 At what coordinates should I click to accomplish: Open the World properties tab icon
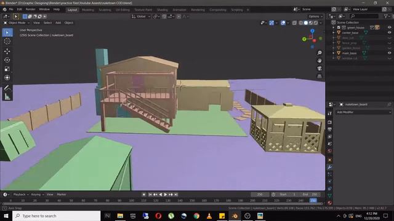(x=330, y=151)
